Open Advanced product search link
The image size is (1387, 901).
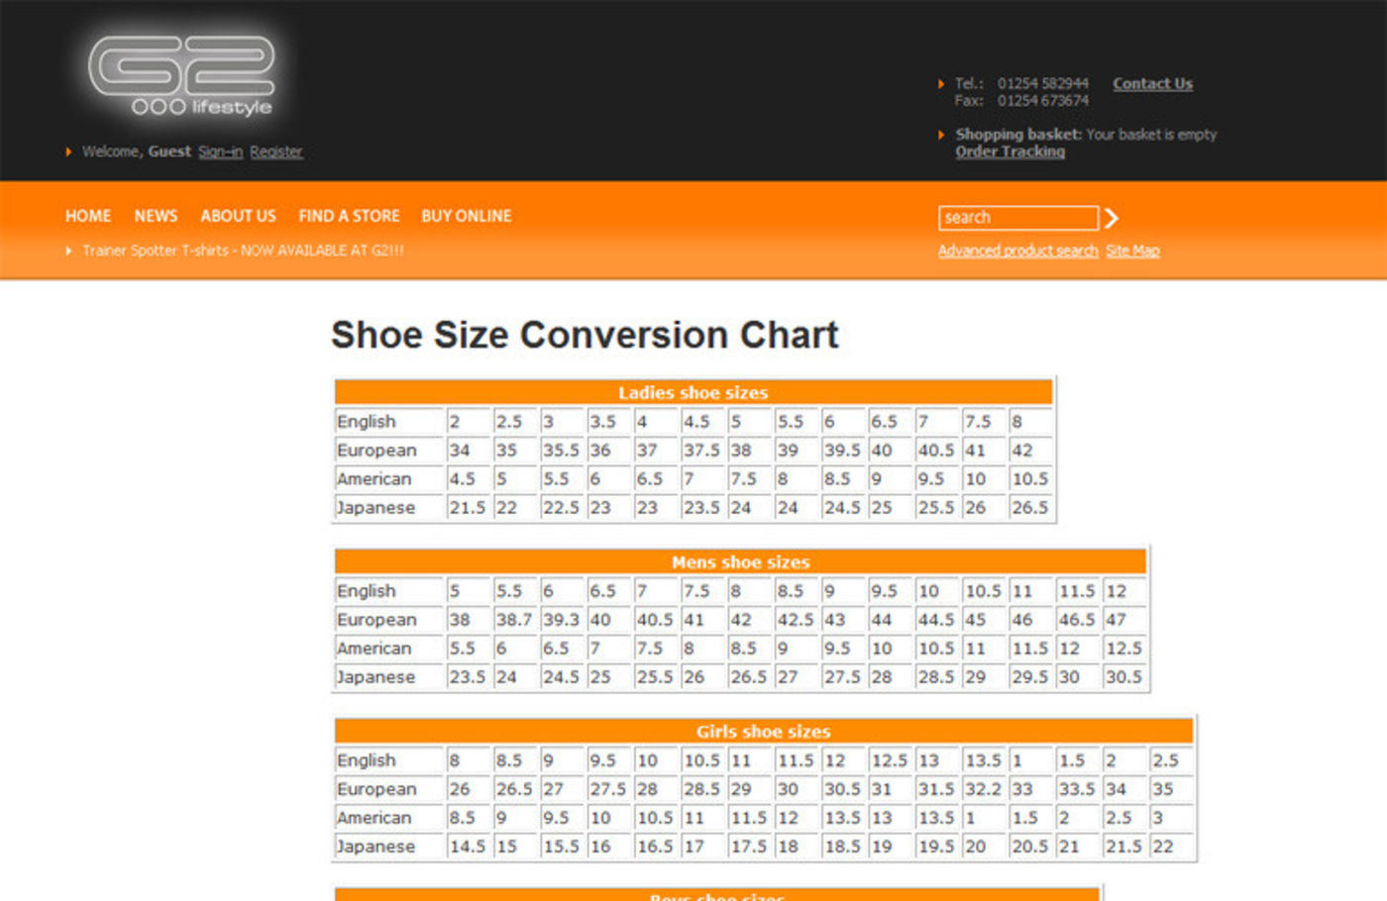[x=1017, y=250]
